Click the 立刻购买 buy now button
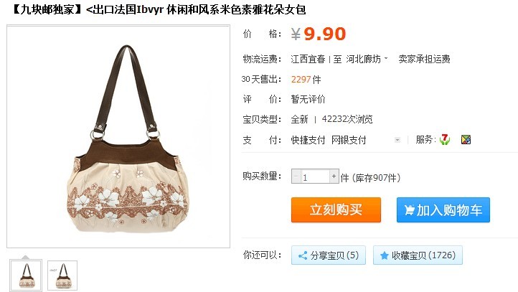 point(336,209)
